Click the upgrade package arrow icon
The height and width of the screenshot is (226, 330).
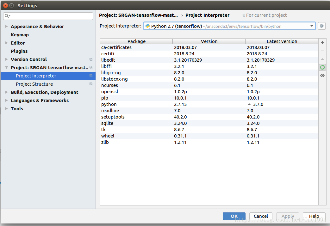(x=322, y=59)
